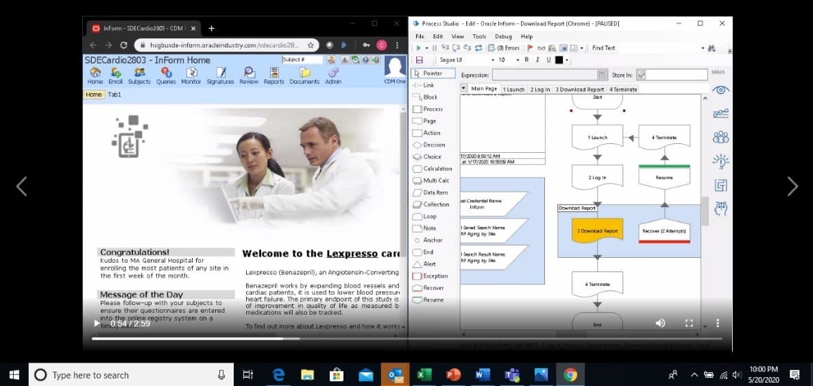Toggle Italic text formatting
This screenshot has width=813, height=386.
(537, 60)
